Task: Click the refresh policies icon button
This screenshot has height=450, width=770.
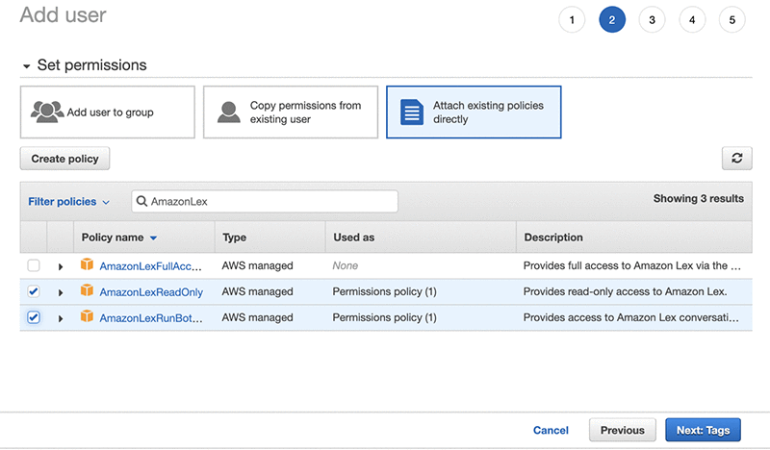Action: 736,159
